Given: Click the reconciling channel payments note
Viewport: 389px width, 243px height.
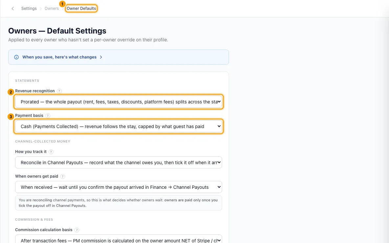Looking at the screenshot, I should tap(119, 203).
